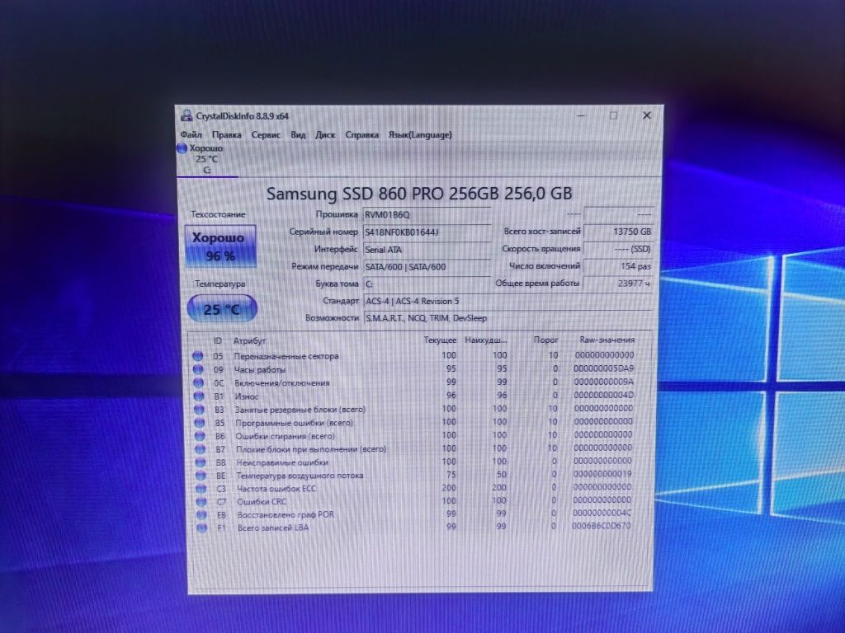The height and width of the screenshot is (633, 845).
Task: Click the Буква тома field showing C:
Action: tap(427, 284)
